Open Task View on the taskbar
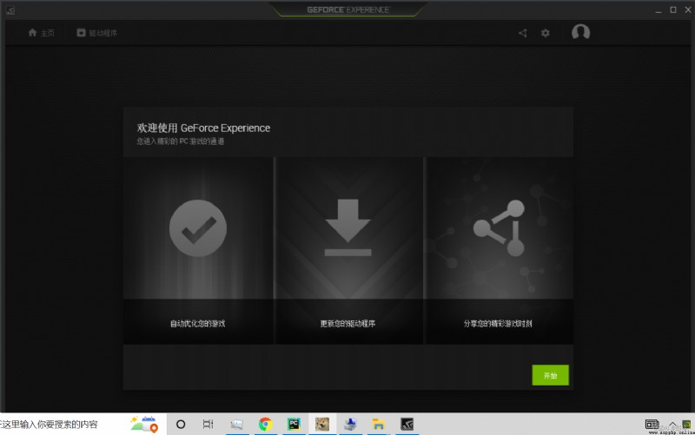This screenshot has height=435, width=695. (208, 425)
